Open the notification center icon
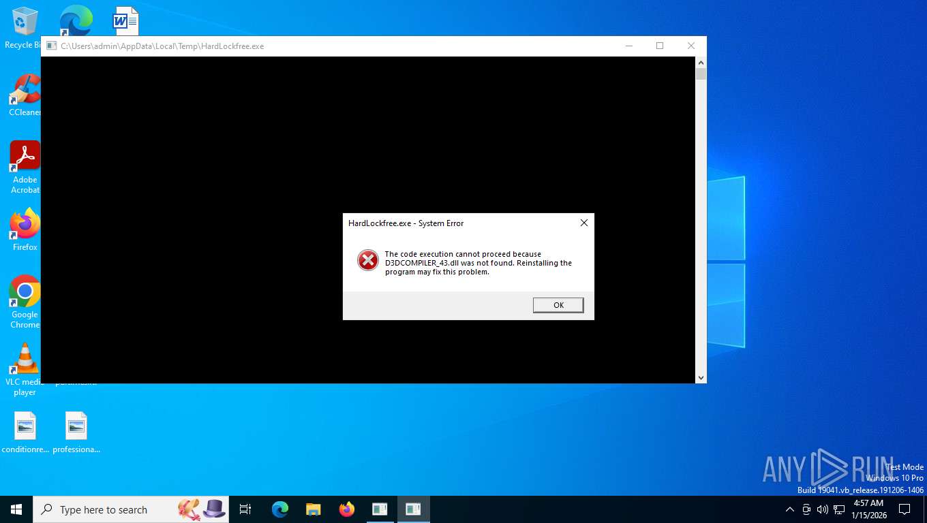 905,509
